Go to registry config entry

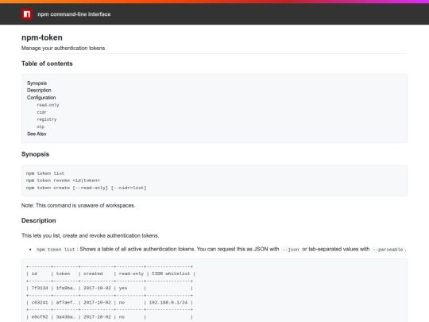pos(47,119)
